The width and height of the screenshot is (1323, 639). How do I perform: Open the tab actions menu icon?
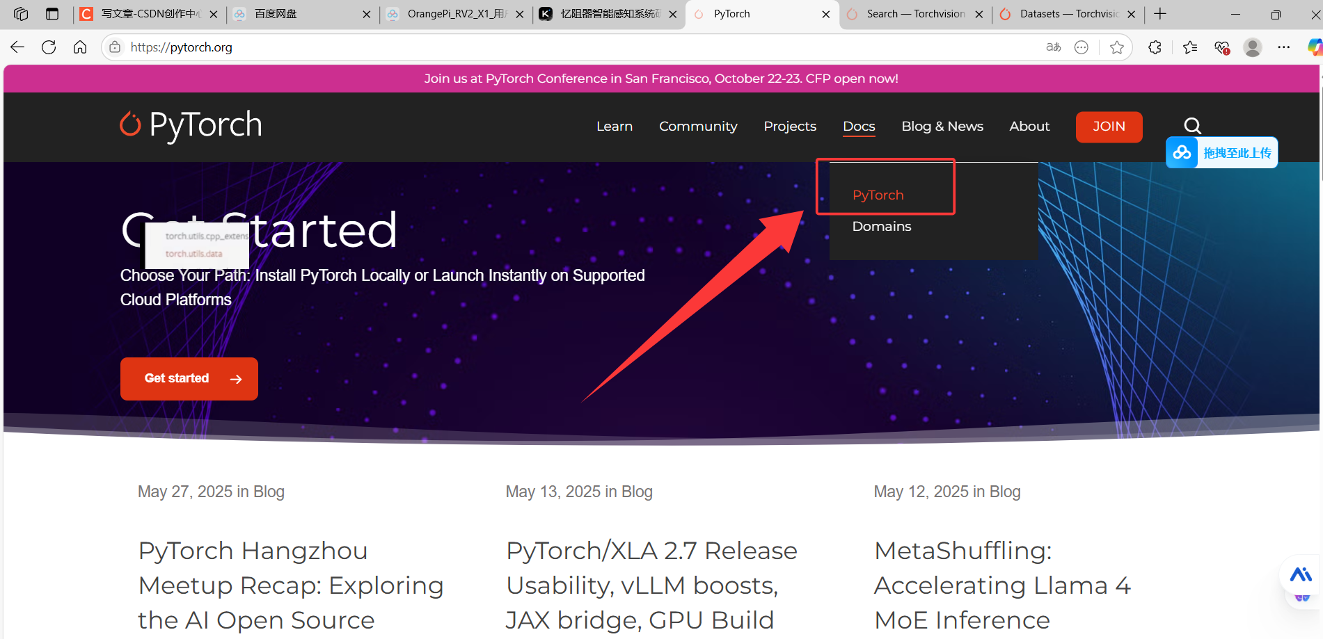(x=52, y=14)
